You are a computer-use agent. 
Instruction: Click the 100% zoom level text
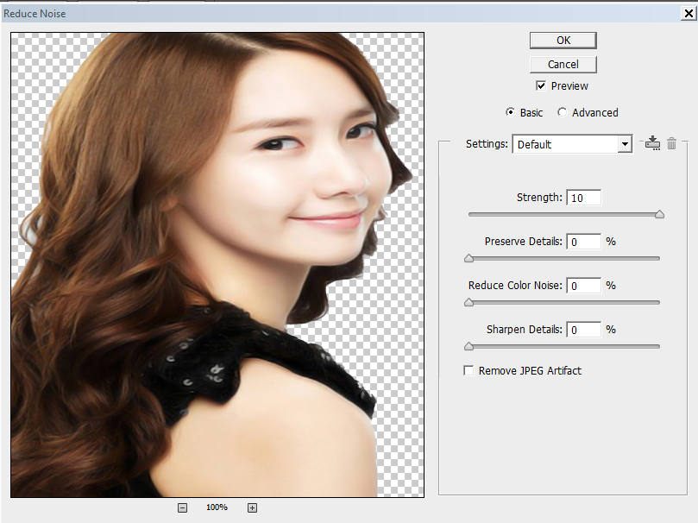click(217, 507)
